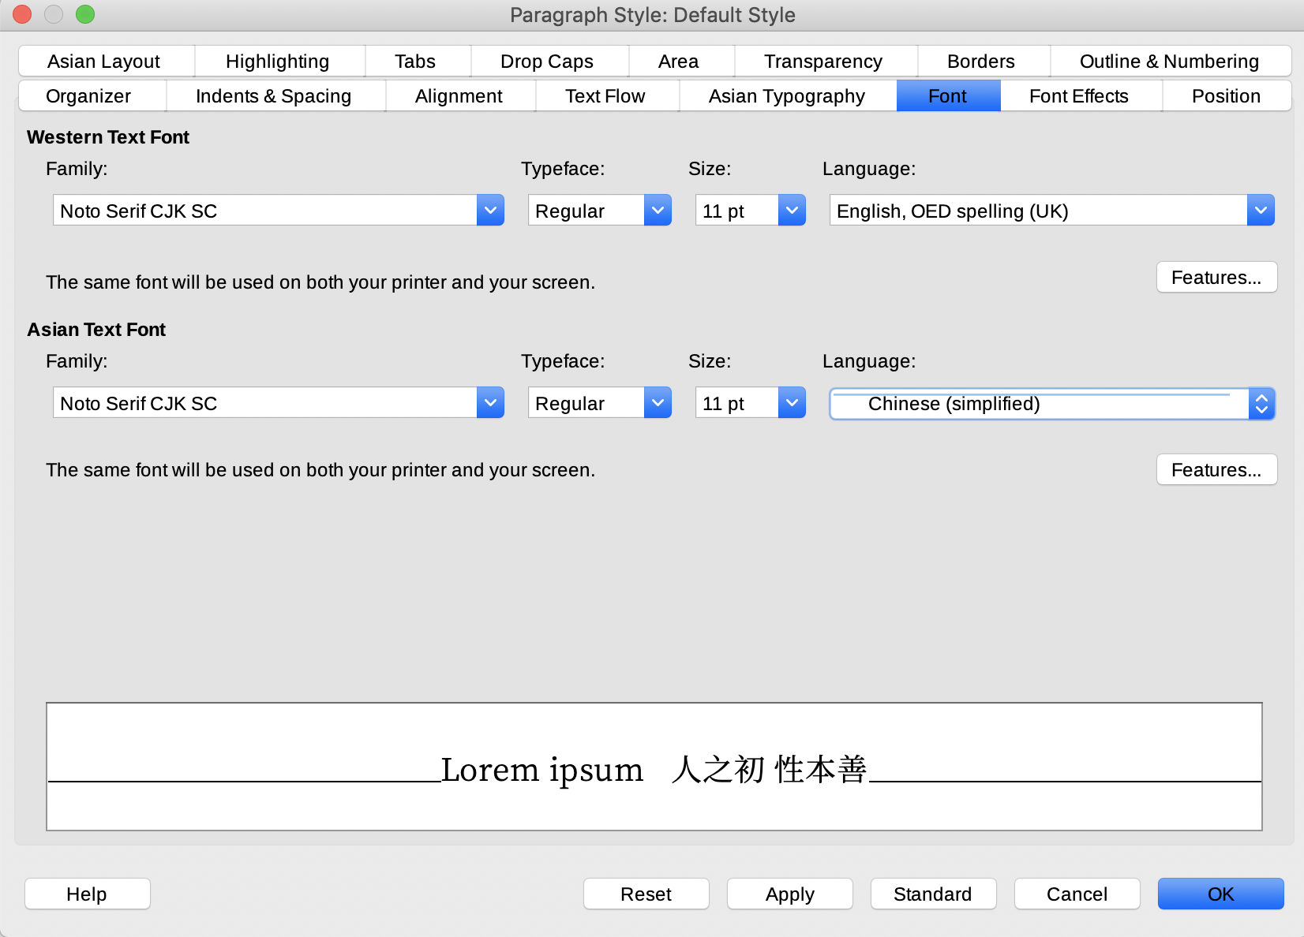Select the Asian Typography tab
The height and width of the screenshot is (937, 1304).
[787, 96]
